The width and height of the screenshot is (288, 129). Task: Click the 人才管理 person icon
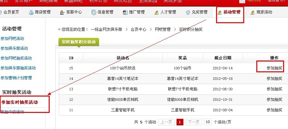tap(156, 12)
